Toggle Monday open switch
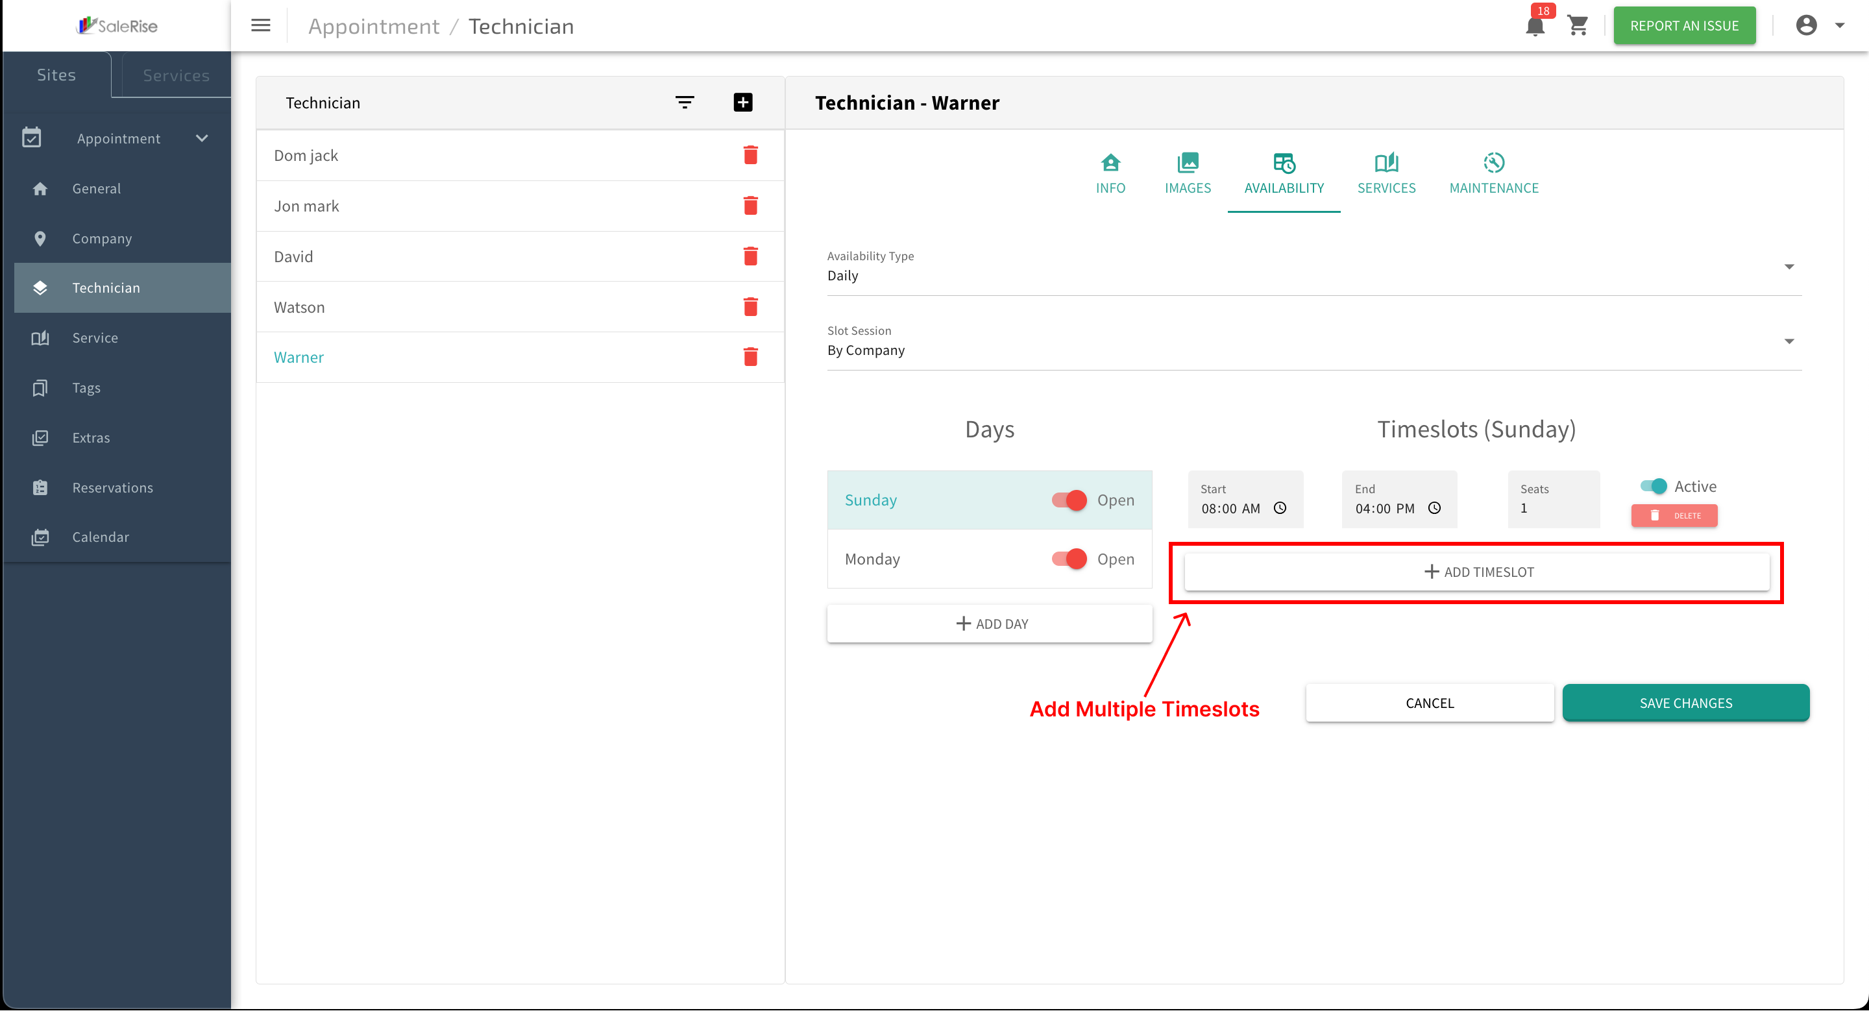 [1069, 559]
